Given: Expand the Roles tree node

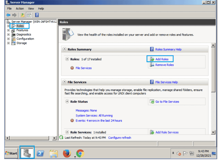Looking at the screenshot, I should click(8, 26).
